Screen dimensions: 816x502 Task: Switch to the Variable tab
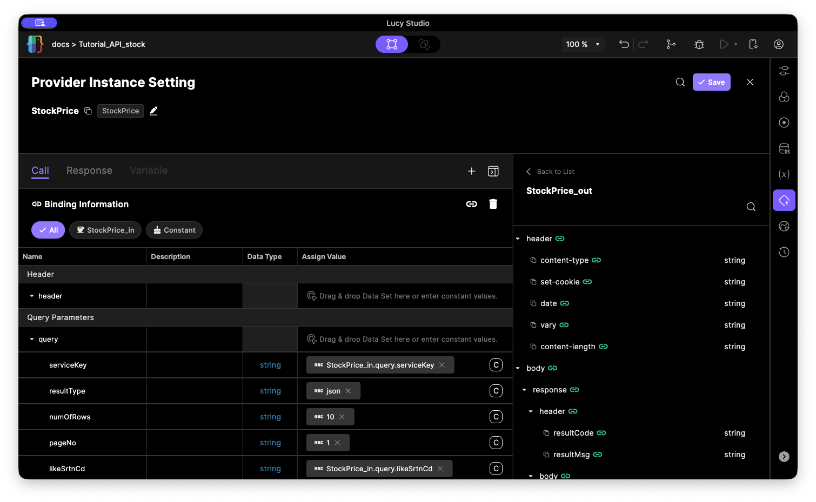tap(149, 171)
